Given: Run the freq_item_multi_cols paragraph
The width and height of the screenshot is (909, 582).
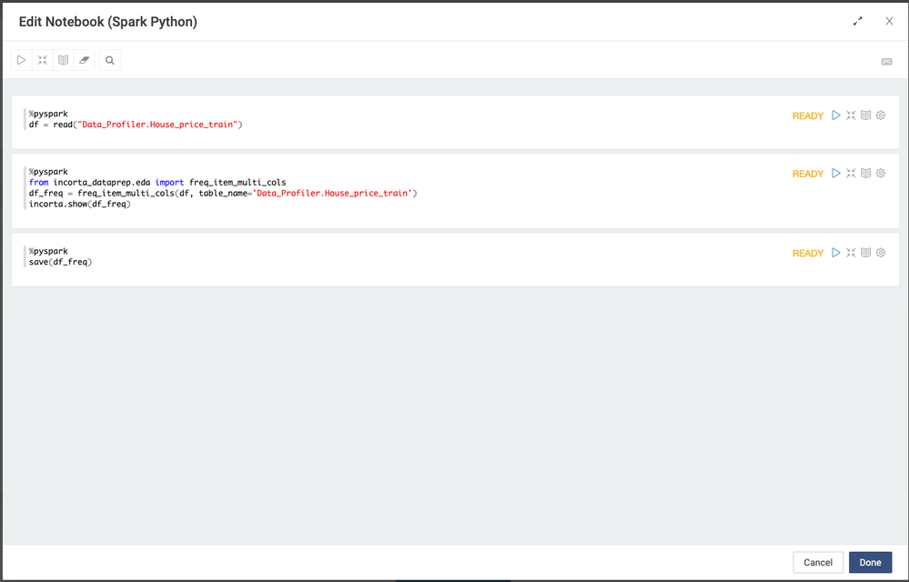Looking at the screenshot, I should (836, 173).
